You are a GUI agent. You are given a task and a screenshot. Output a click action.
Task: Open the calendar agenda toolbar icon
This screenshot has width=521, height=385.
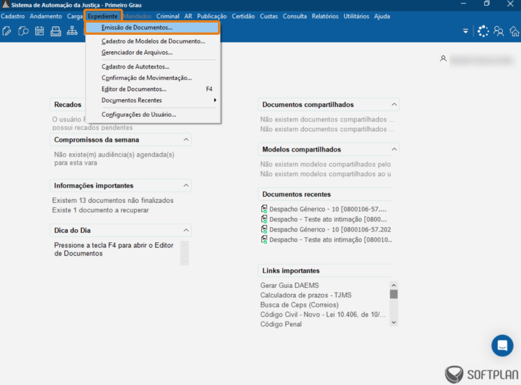coord(40,31)
